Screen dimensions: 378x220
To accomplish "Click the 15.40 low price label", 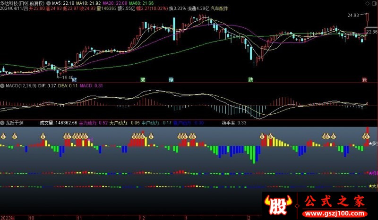I will click(x=68, y=77).
